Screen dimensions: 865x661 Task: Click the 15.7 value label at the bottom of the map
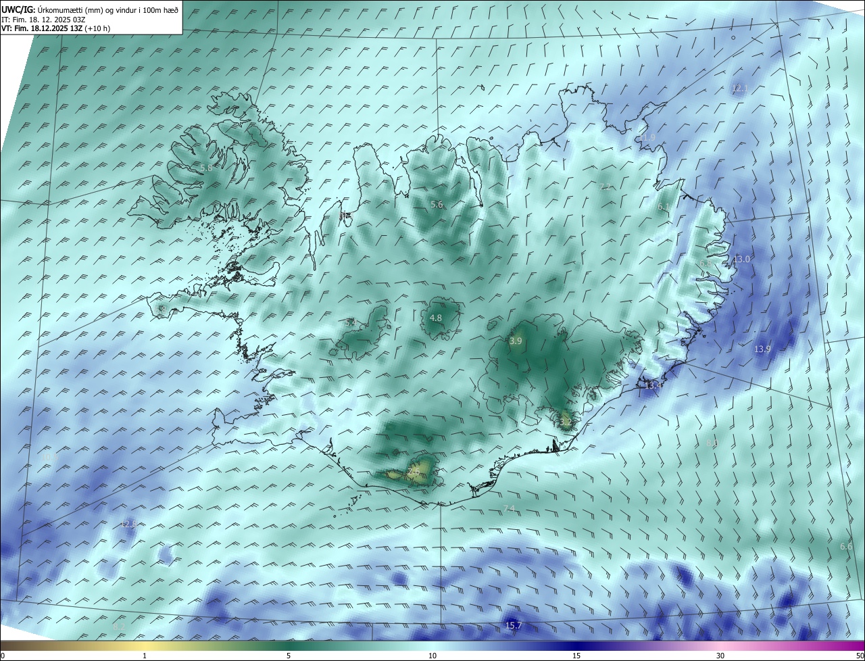[x=514, y=625]
